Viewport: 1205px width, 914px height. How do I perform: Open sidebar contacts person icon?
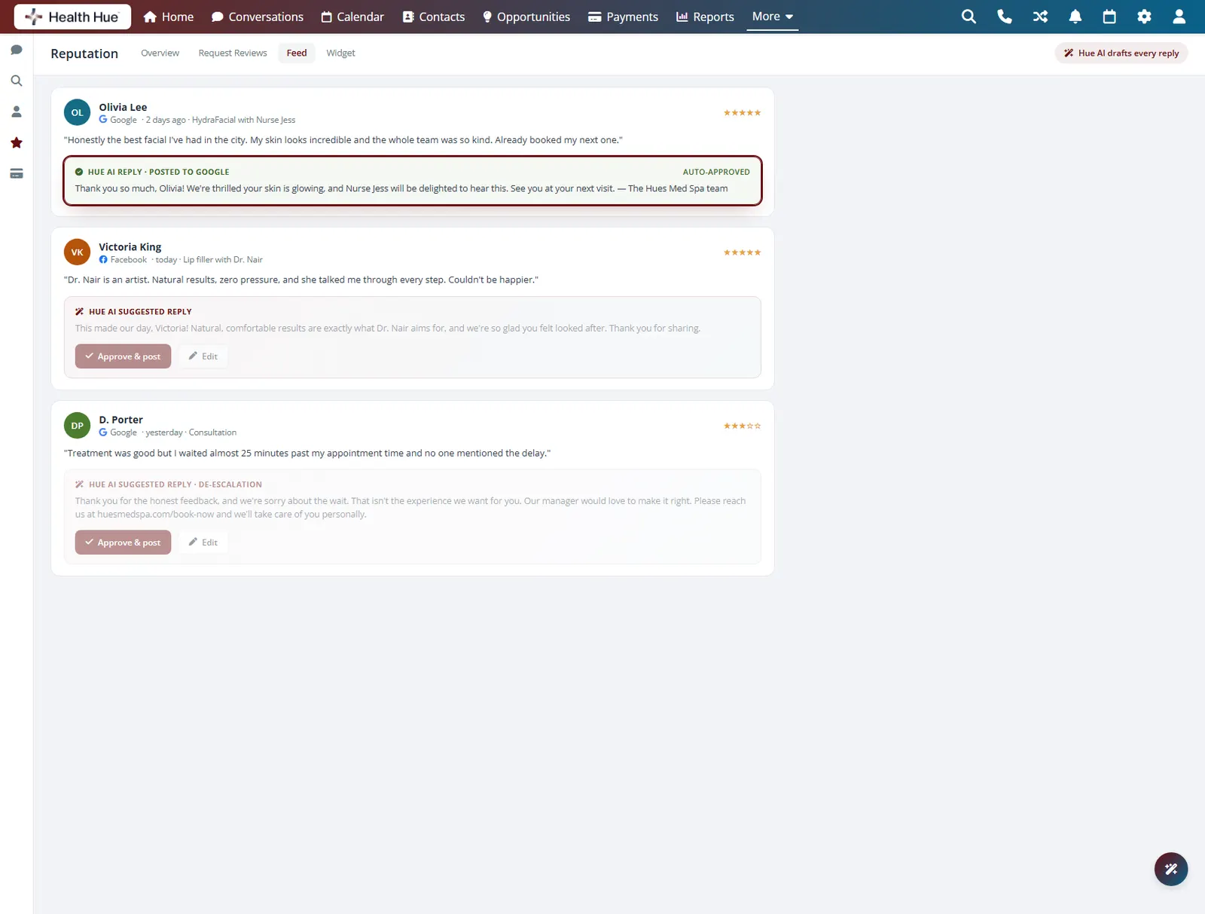(17, 112)
